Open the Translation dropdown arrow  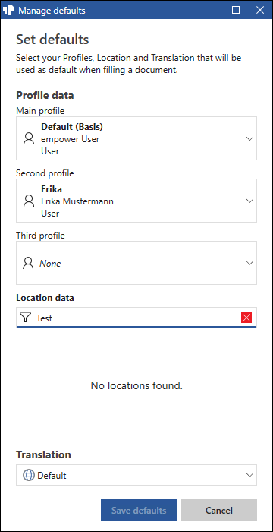click(x=249, y=475)
